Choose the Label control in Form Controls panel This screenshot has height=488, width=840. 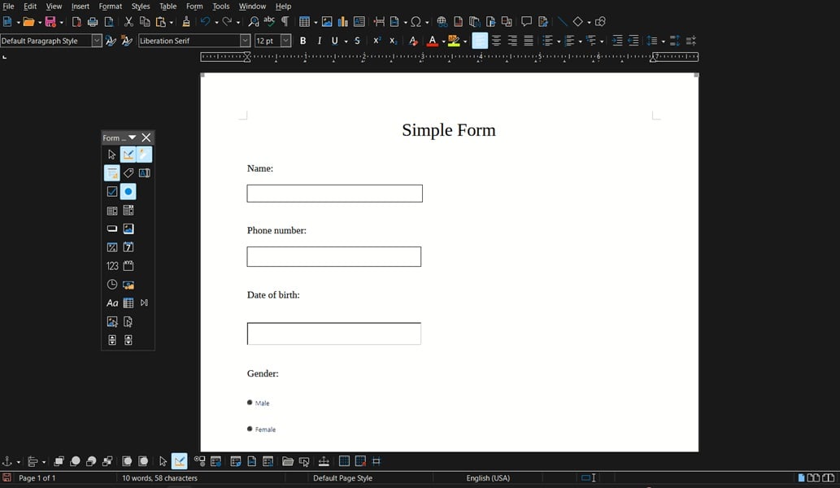pos(128,173)
